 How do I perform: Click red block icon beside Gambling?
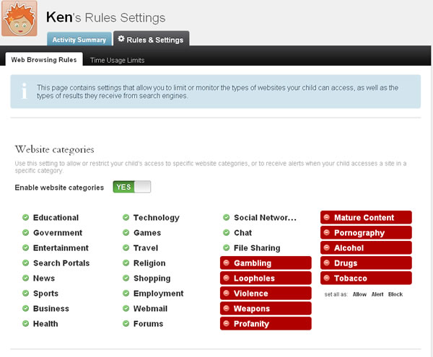227,263
